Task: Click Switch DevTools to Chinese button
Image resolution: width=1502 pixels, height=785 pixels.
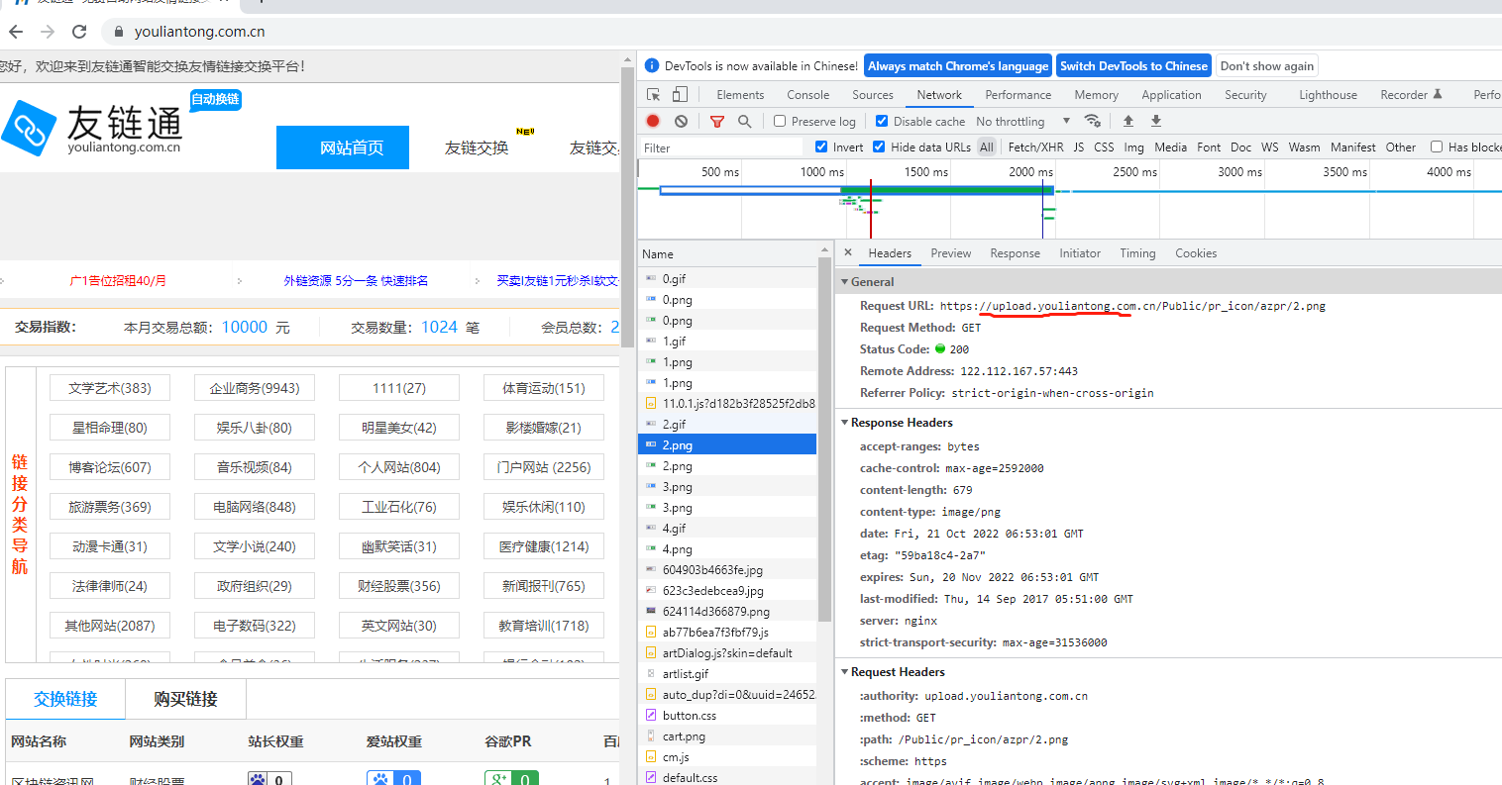Action: 1133,66
